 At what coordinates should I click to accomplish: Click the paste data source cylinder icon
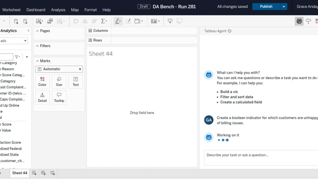25,21
